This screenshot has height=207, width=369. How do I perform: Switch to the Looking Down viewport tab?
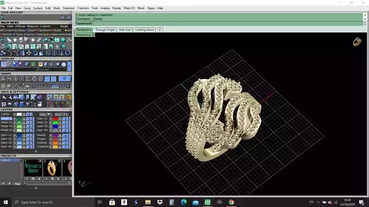[x=145, y=30]
